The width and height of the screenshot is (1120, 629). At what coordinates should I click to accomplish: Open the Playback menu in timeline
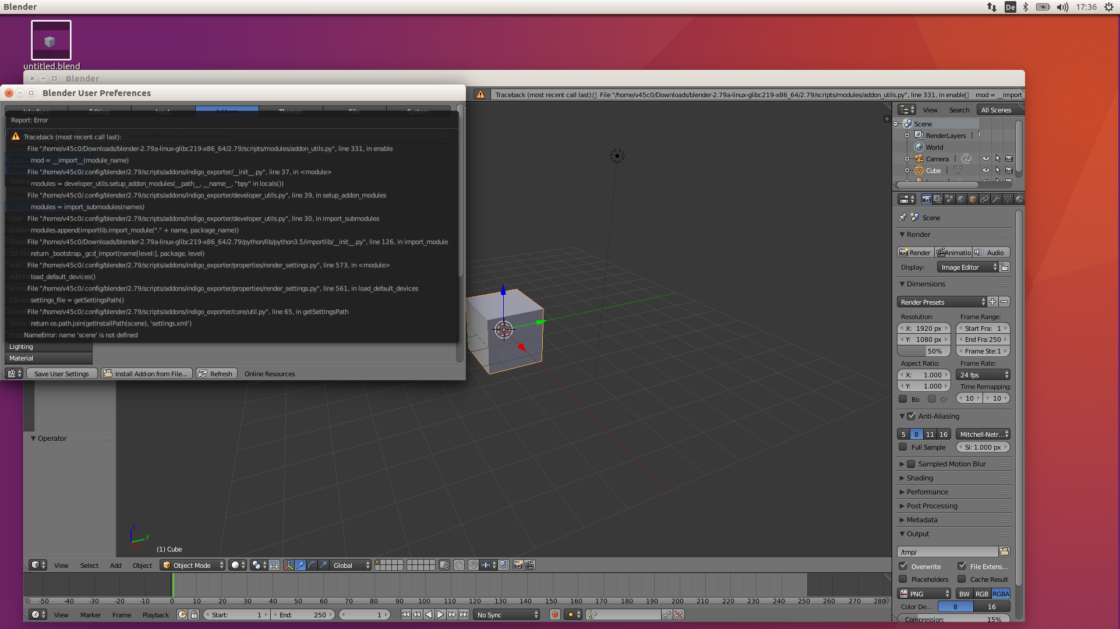pos(156,614)
